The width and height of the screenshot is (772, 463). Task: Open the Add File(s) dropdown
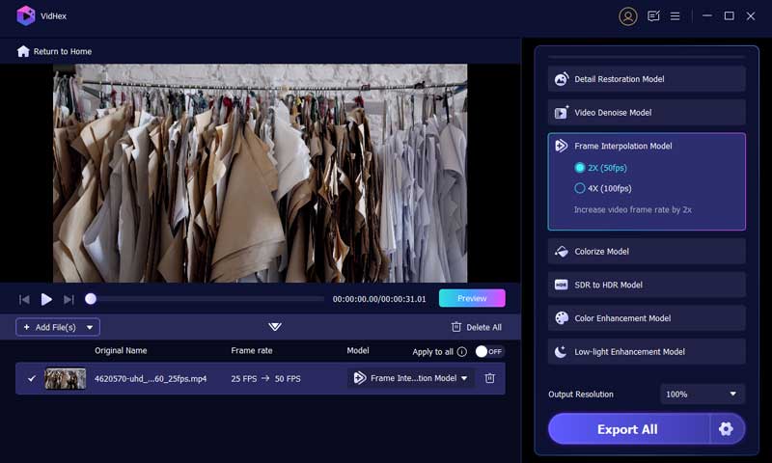(58, 327)
